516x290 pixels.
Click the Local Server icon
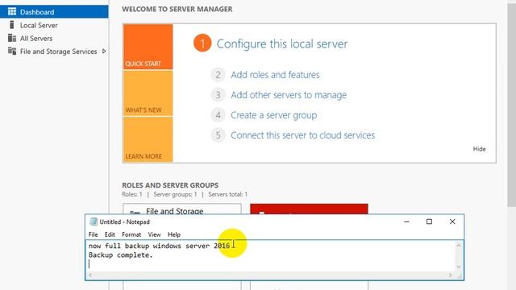12,25
